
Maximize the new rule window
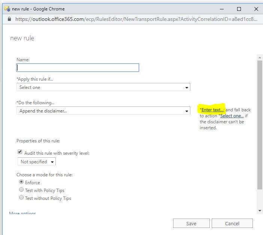click(x=239, y=9)
